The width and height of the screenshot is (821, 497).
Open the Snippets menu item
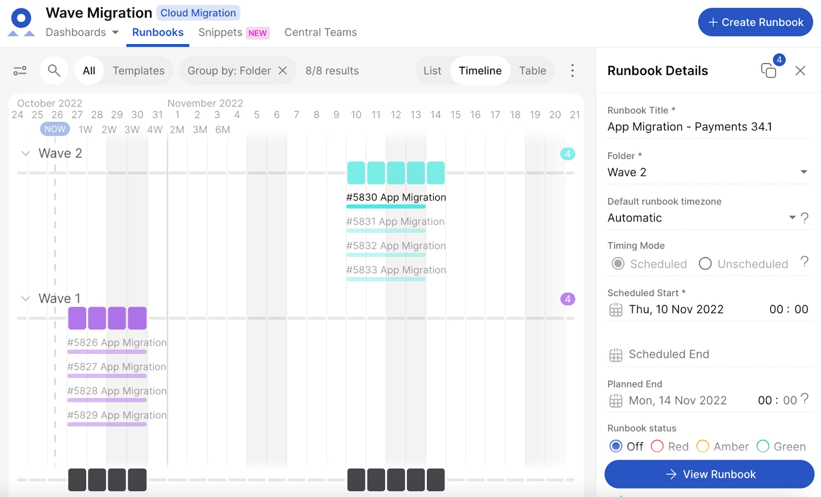click(x=220, y=32)
